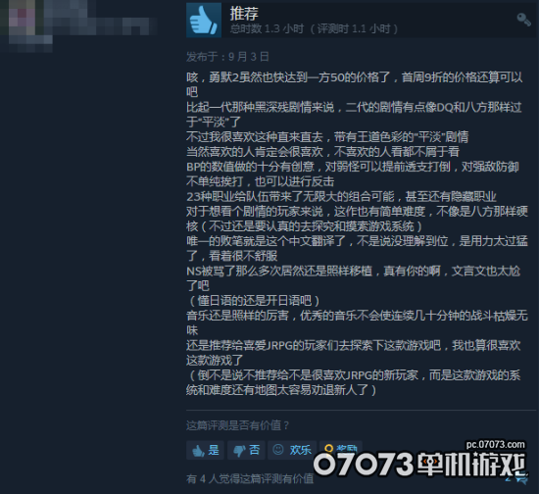Click the 07073 单机游戏 watermark logo
Viewport: 539px width, 494px height.
[419, 464]
